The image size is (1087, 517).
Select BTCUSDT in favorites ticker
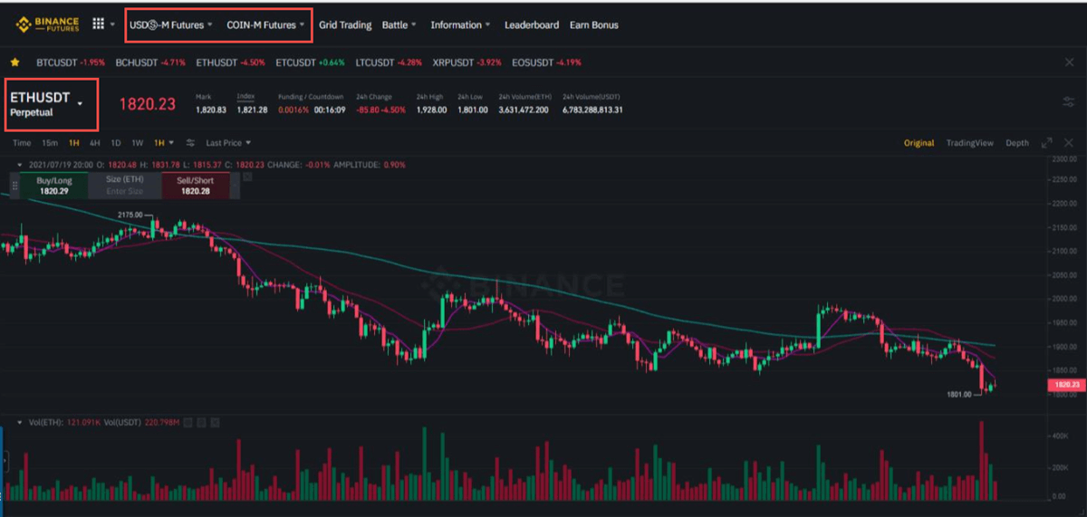(x=71, y=62)
